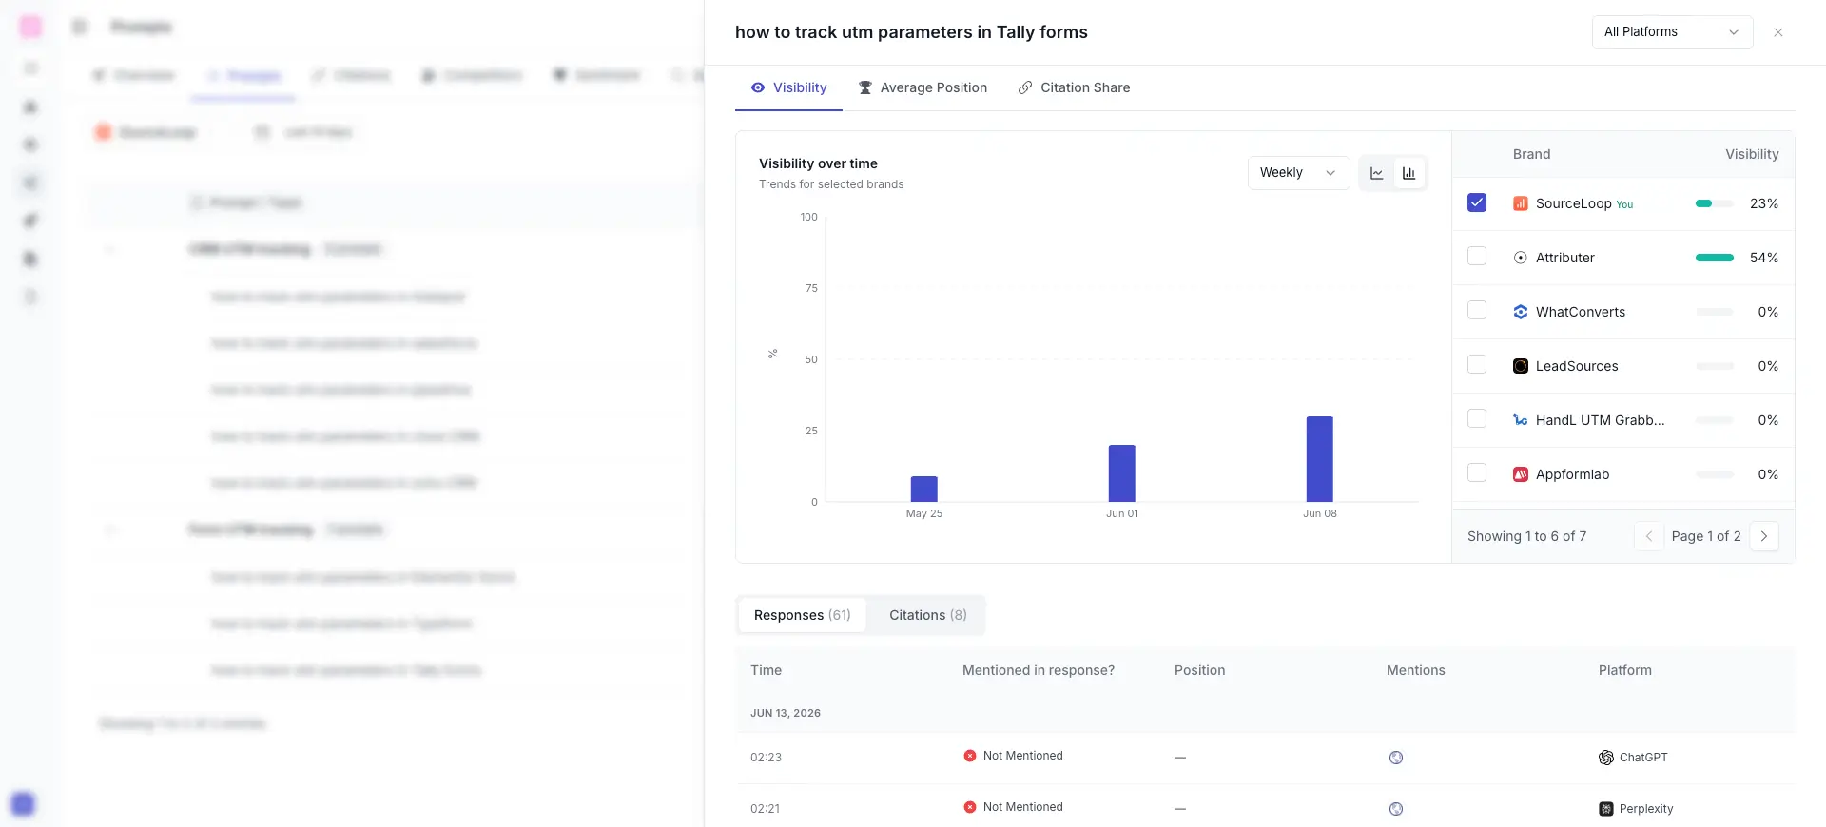Open mentions icon in 02:21 row
The image size is (1826, 827).
(x=1396, y=809)
